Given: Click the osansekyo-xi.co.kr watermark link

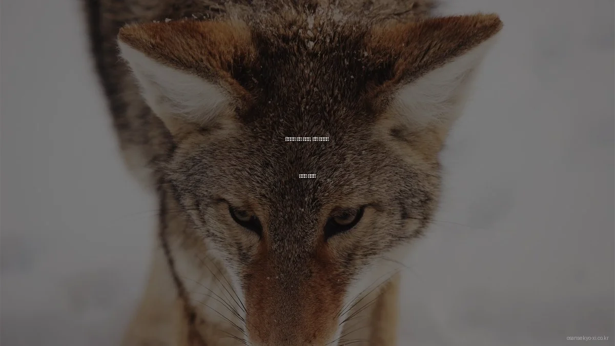Looking at the screenshot, I should (x=587, y=338).
